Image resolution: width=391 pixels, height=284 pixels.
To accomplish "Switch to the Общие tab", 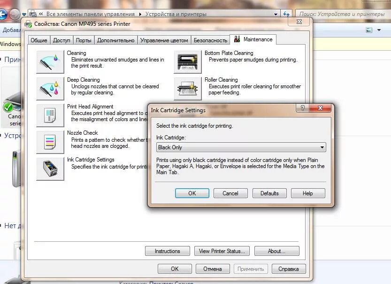I will (x=39, y=40).
